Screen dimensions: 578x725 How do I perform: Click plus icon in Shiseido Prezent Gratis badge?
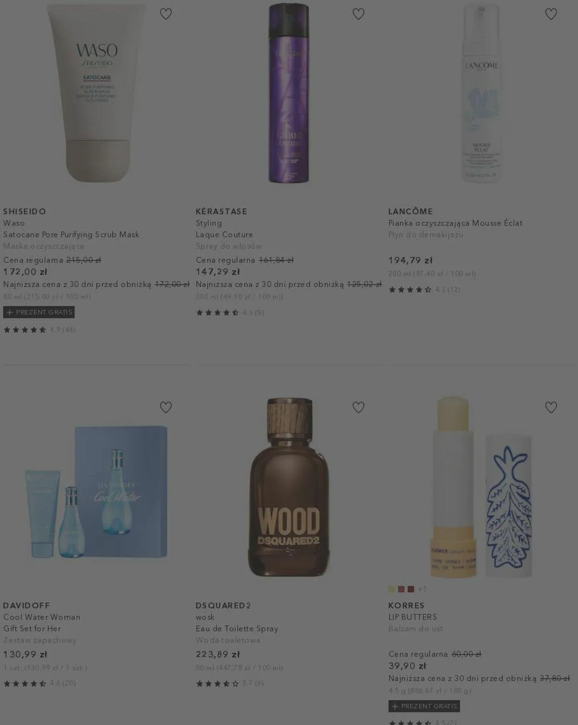pos(9,312)
